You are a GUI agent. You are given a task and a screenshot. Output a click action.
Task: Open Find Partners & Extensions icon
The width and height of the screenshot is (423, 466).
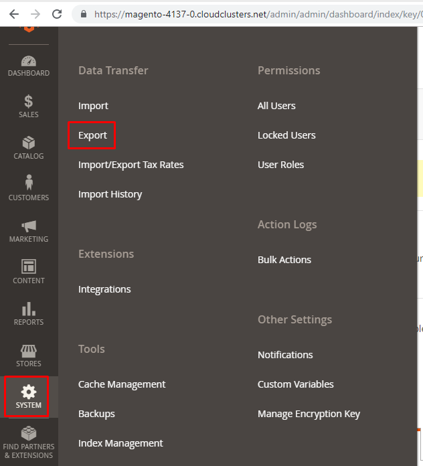click(29, 433)
